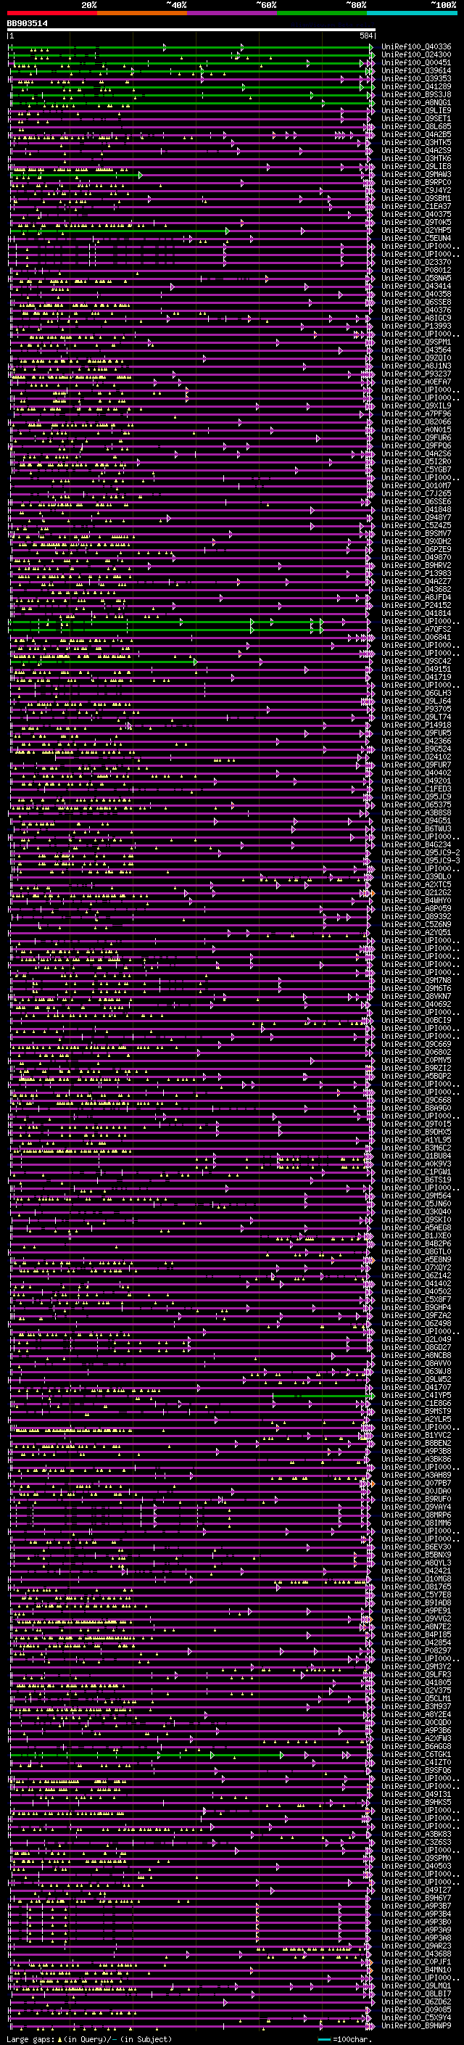Click the UniRef100_Q23370 label
The image size is (464, 2045).
coord(416,262)
